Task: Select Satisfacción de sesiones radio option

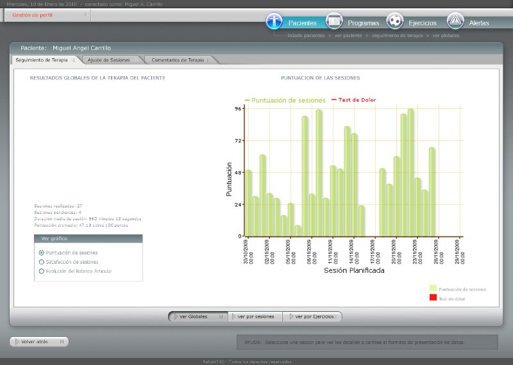Action: (x=41, y=262)
